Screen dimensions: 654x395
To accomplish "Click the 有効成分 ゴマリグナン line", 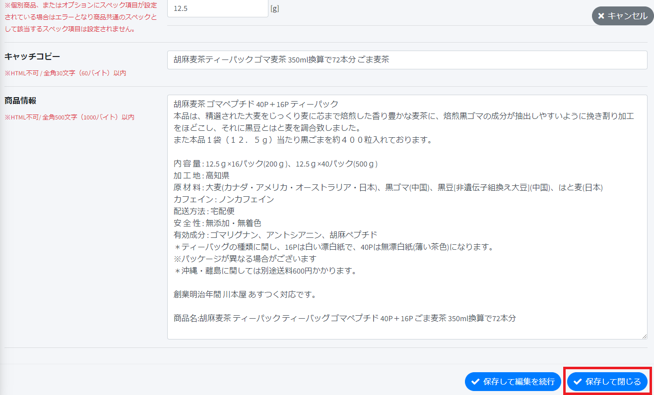I will click(275, 235).
